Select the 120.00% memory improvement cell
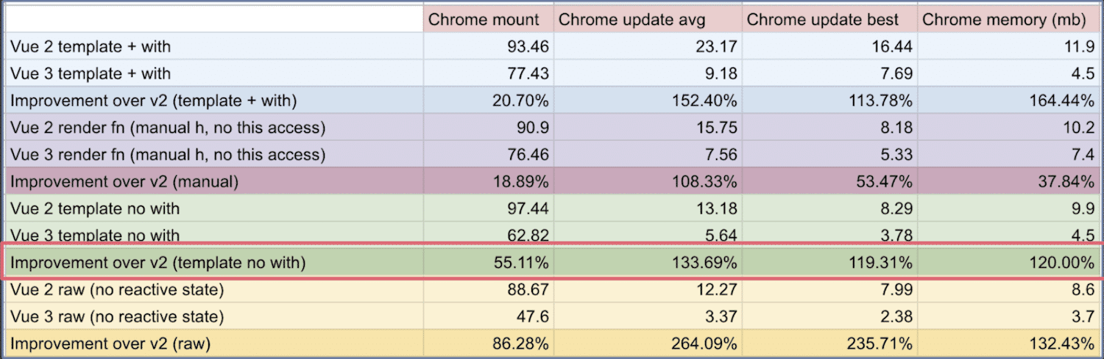The height and width of the screenshot is (359, 1104). point(1009,262)
